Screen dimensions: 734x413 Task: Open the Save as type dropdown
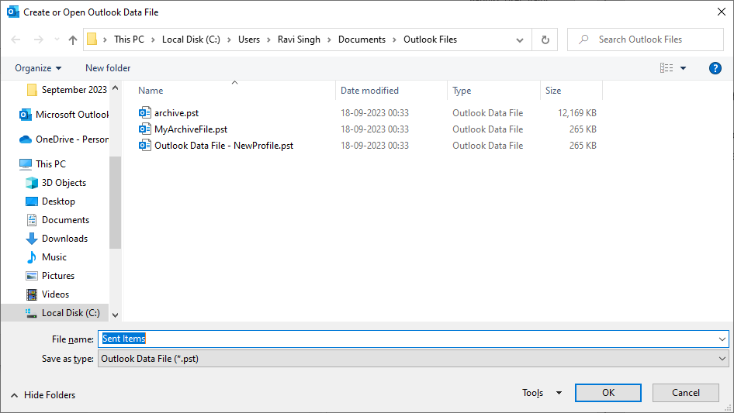click(414, 359)
